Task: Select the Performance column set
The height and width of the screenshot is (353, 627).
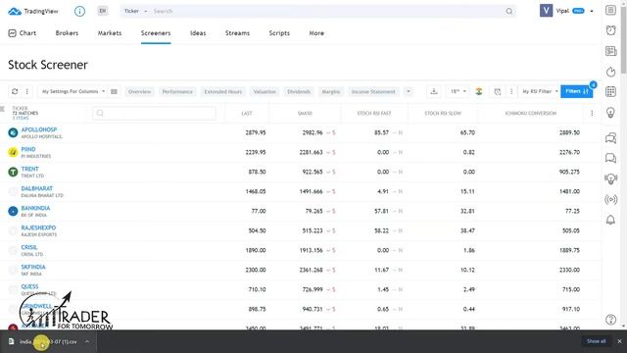Action: point(177,91)
